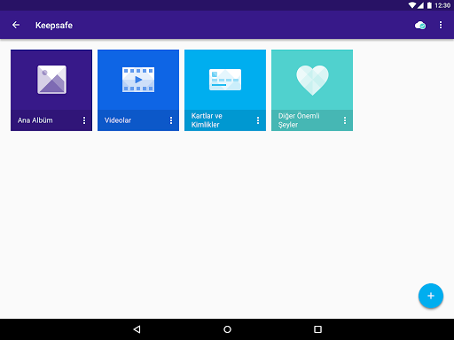Tap the Android home circle button
The height and width of the screenshot is (340, 454).
(227, 329)
